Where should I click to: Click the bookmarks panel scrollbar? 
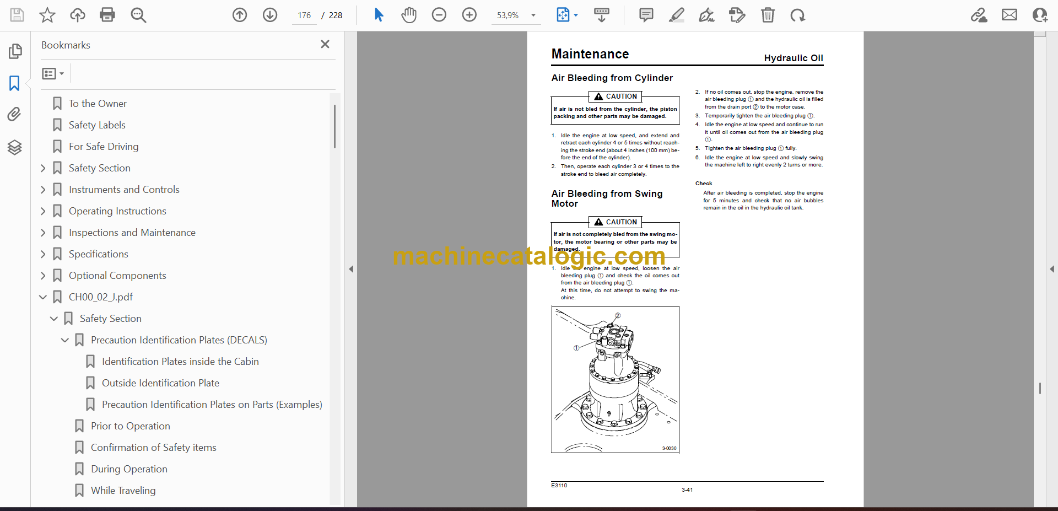334,126
